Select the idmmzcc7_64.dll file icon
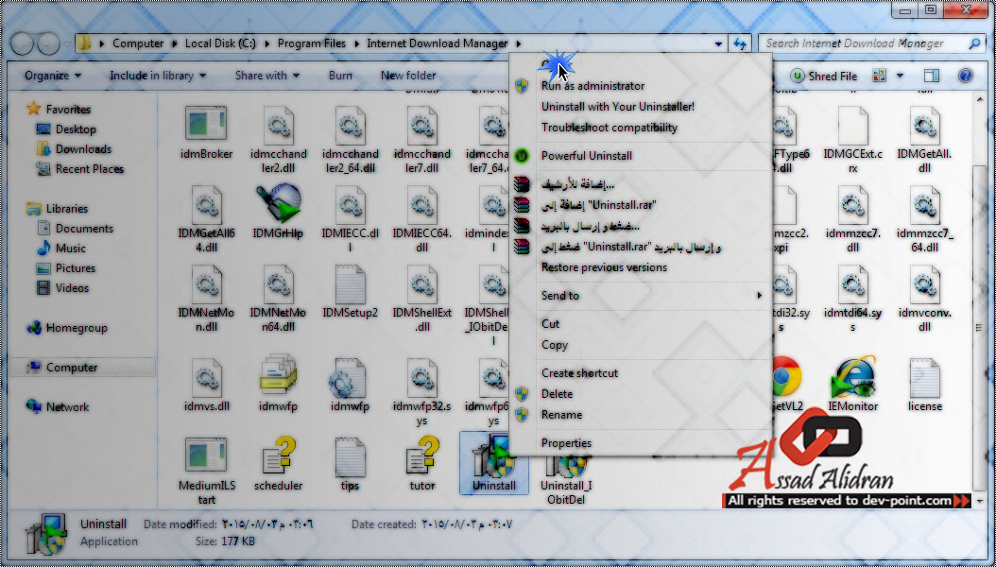 [x=924, y=203]
